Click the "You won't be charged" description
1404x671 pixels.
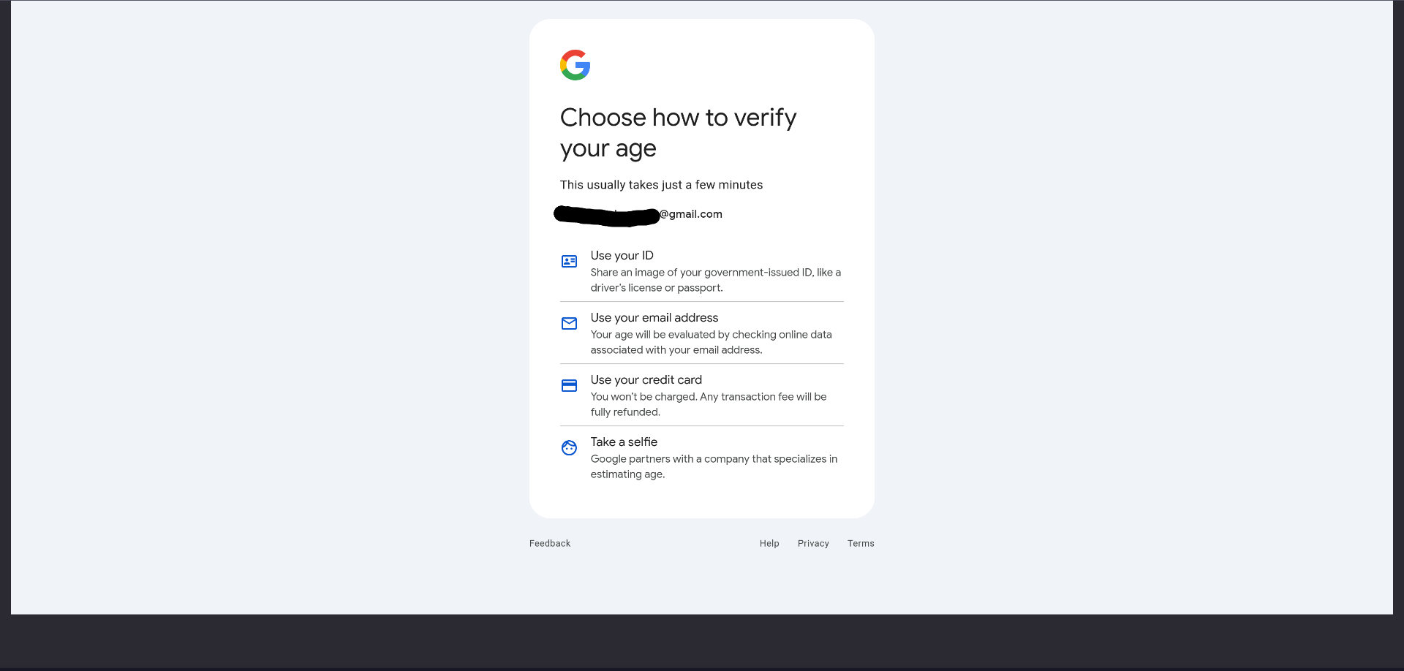[708, 404]
